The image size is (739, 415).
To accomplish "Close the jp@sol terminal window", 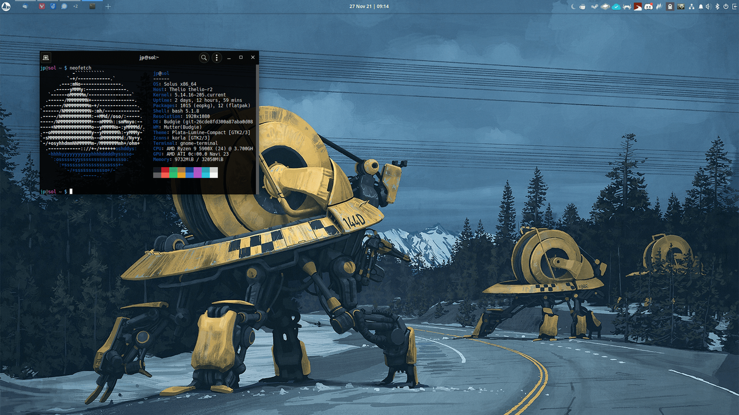I will (253, 58).
